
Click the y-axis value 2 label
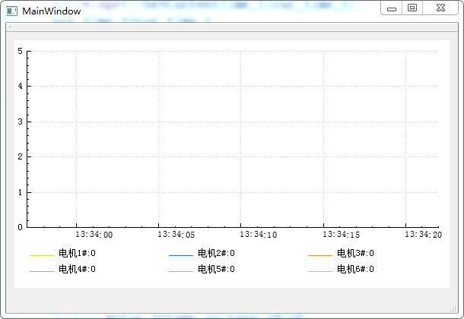click(20, 156)
